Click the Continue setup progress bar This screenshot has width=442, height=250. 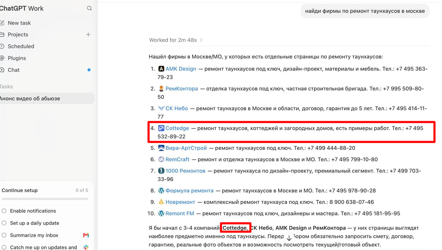click(45, 199)
